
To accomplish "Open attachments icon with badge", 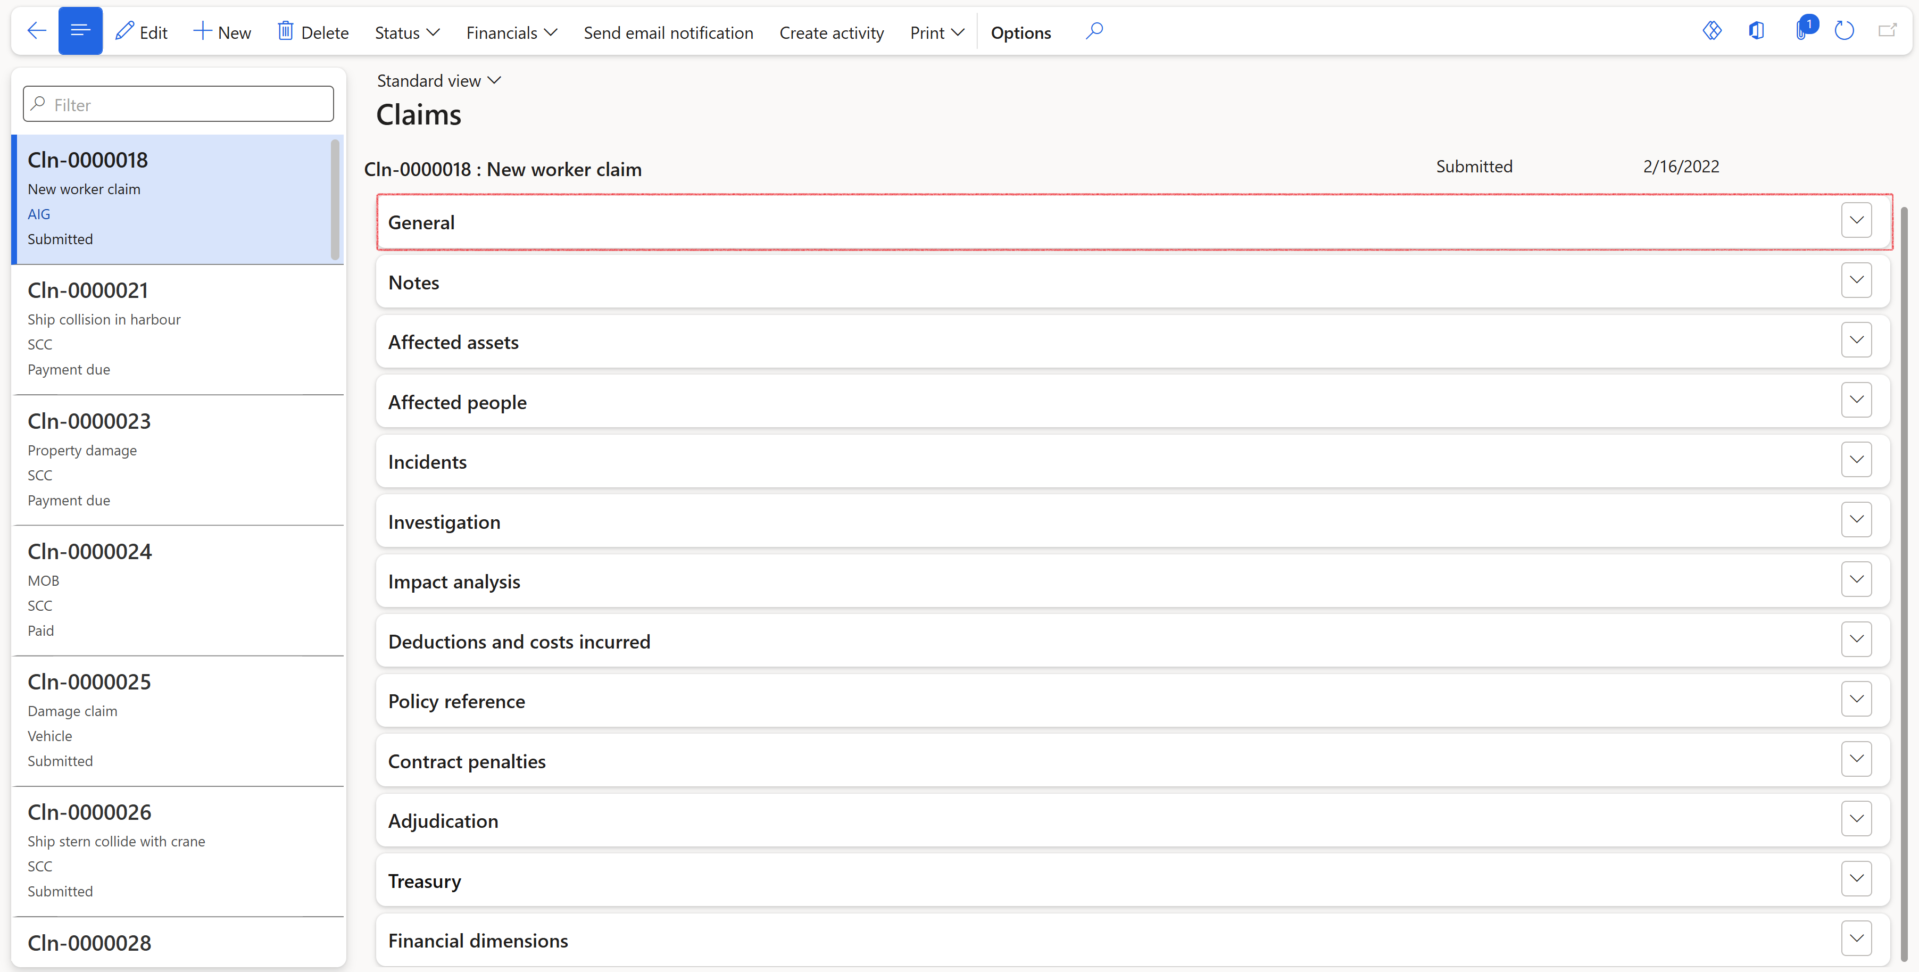I will point(1801,31).
